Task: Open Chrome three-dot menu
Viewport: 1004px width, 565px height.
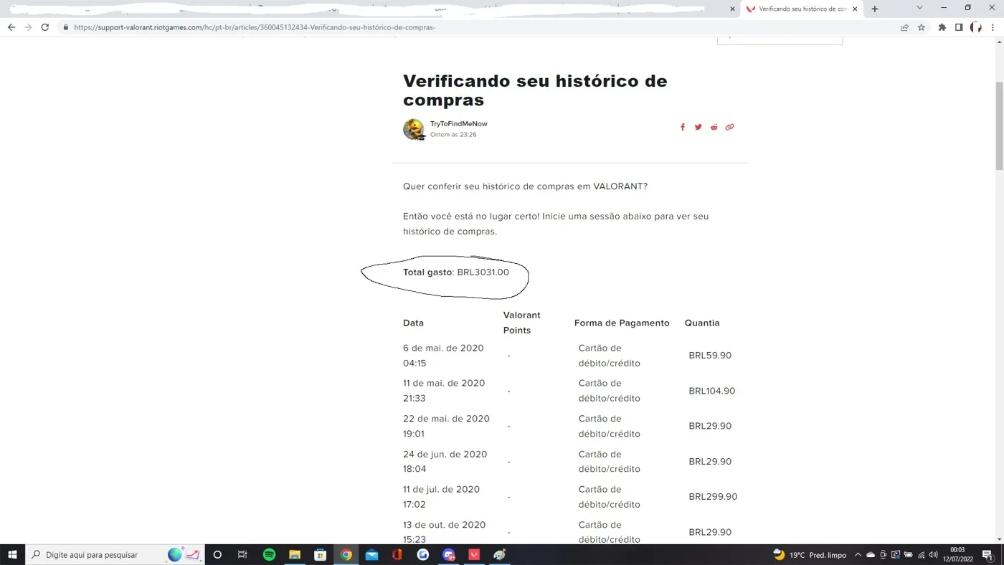Action: [x=993, y=27]
